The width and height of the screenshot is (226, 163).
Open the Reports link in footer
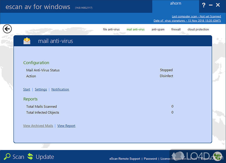(x=206, y=159)
